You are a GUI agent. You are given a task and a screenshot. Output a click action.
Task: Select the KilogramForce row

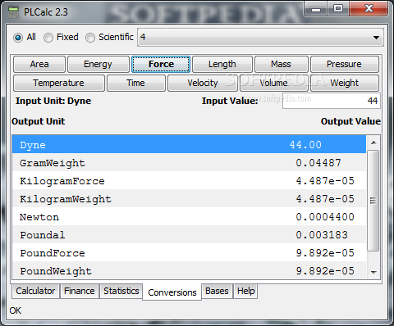click(189, 180)
